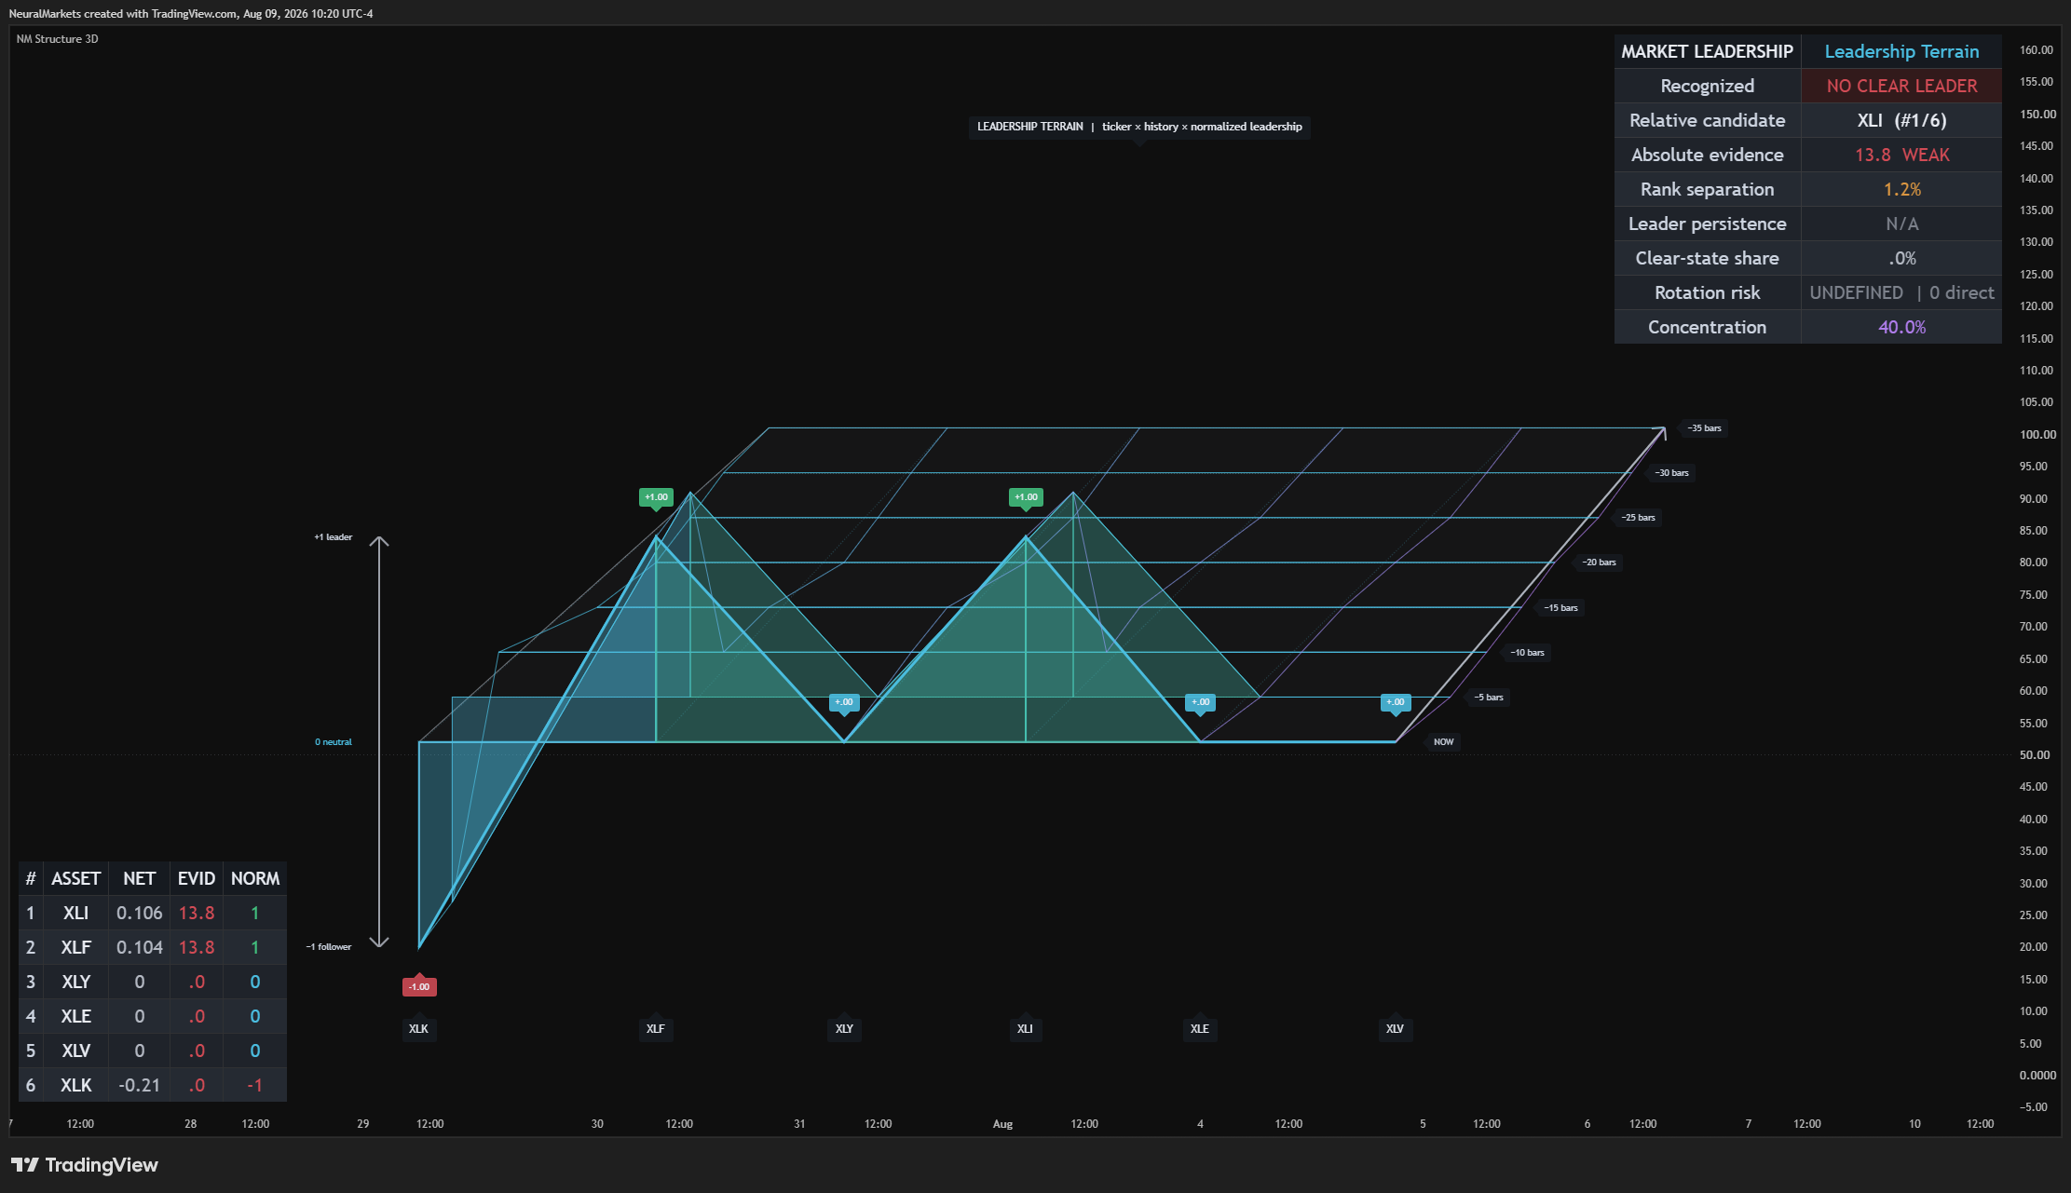Image resolution: width=2071 pixels, height=1193 pixels.
Task: Click the 13.8 WEAK absolute evidence value
Action: click(1901, 155)
